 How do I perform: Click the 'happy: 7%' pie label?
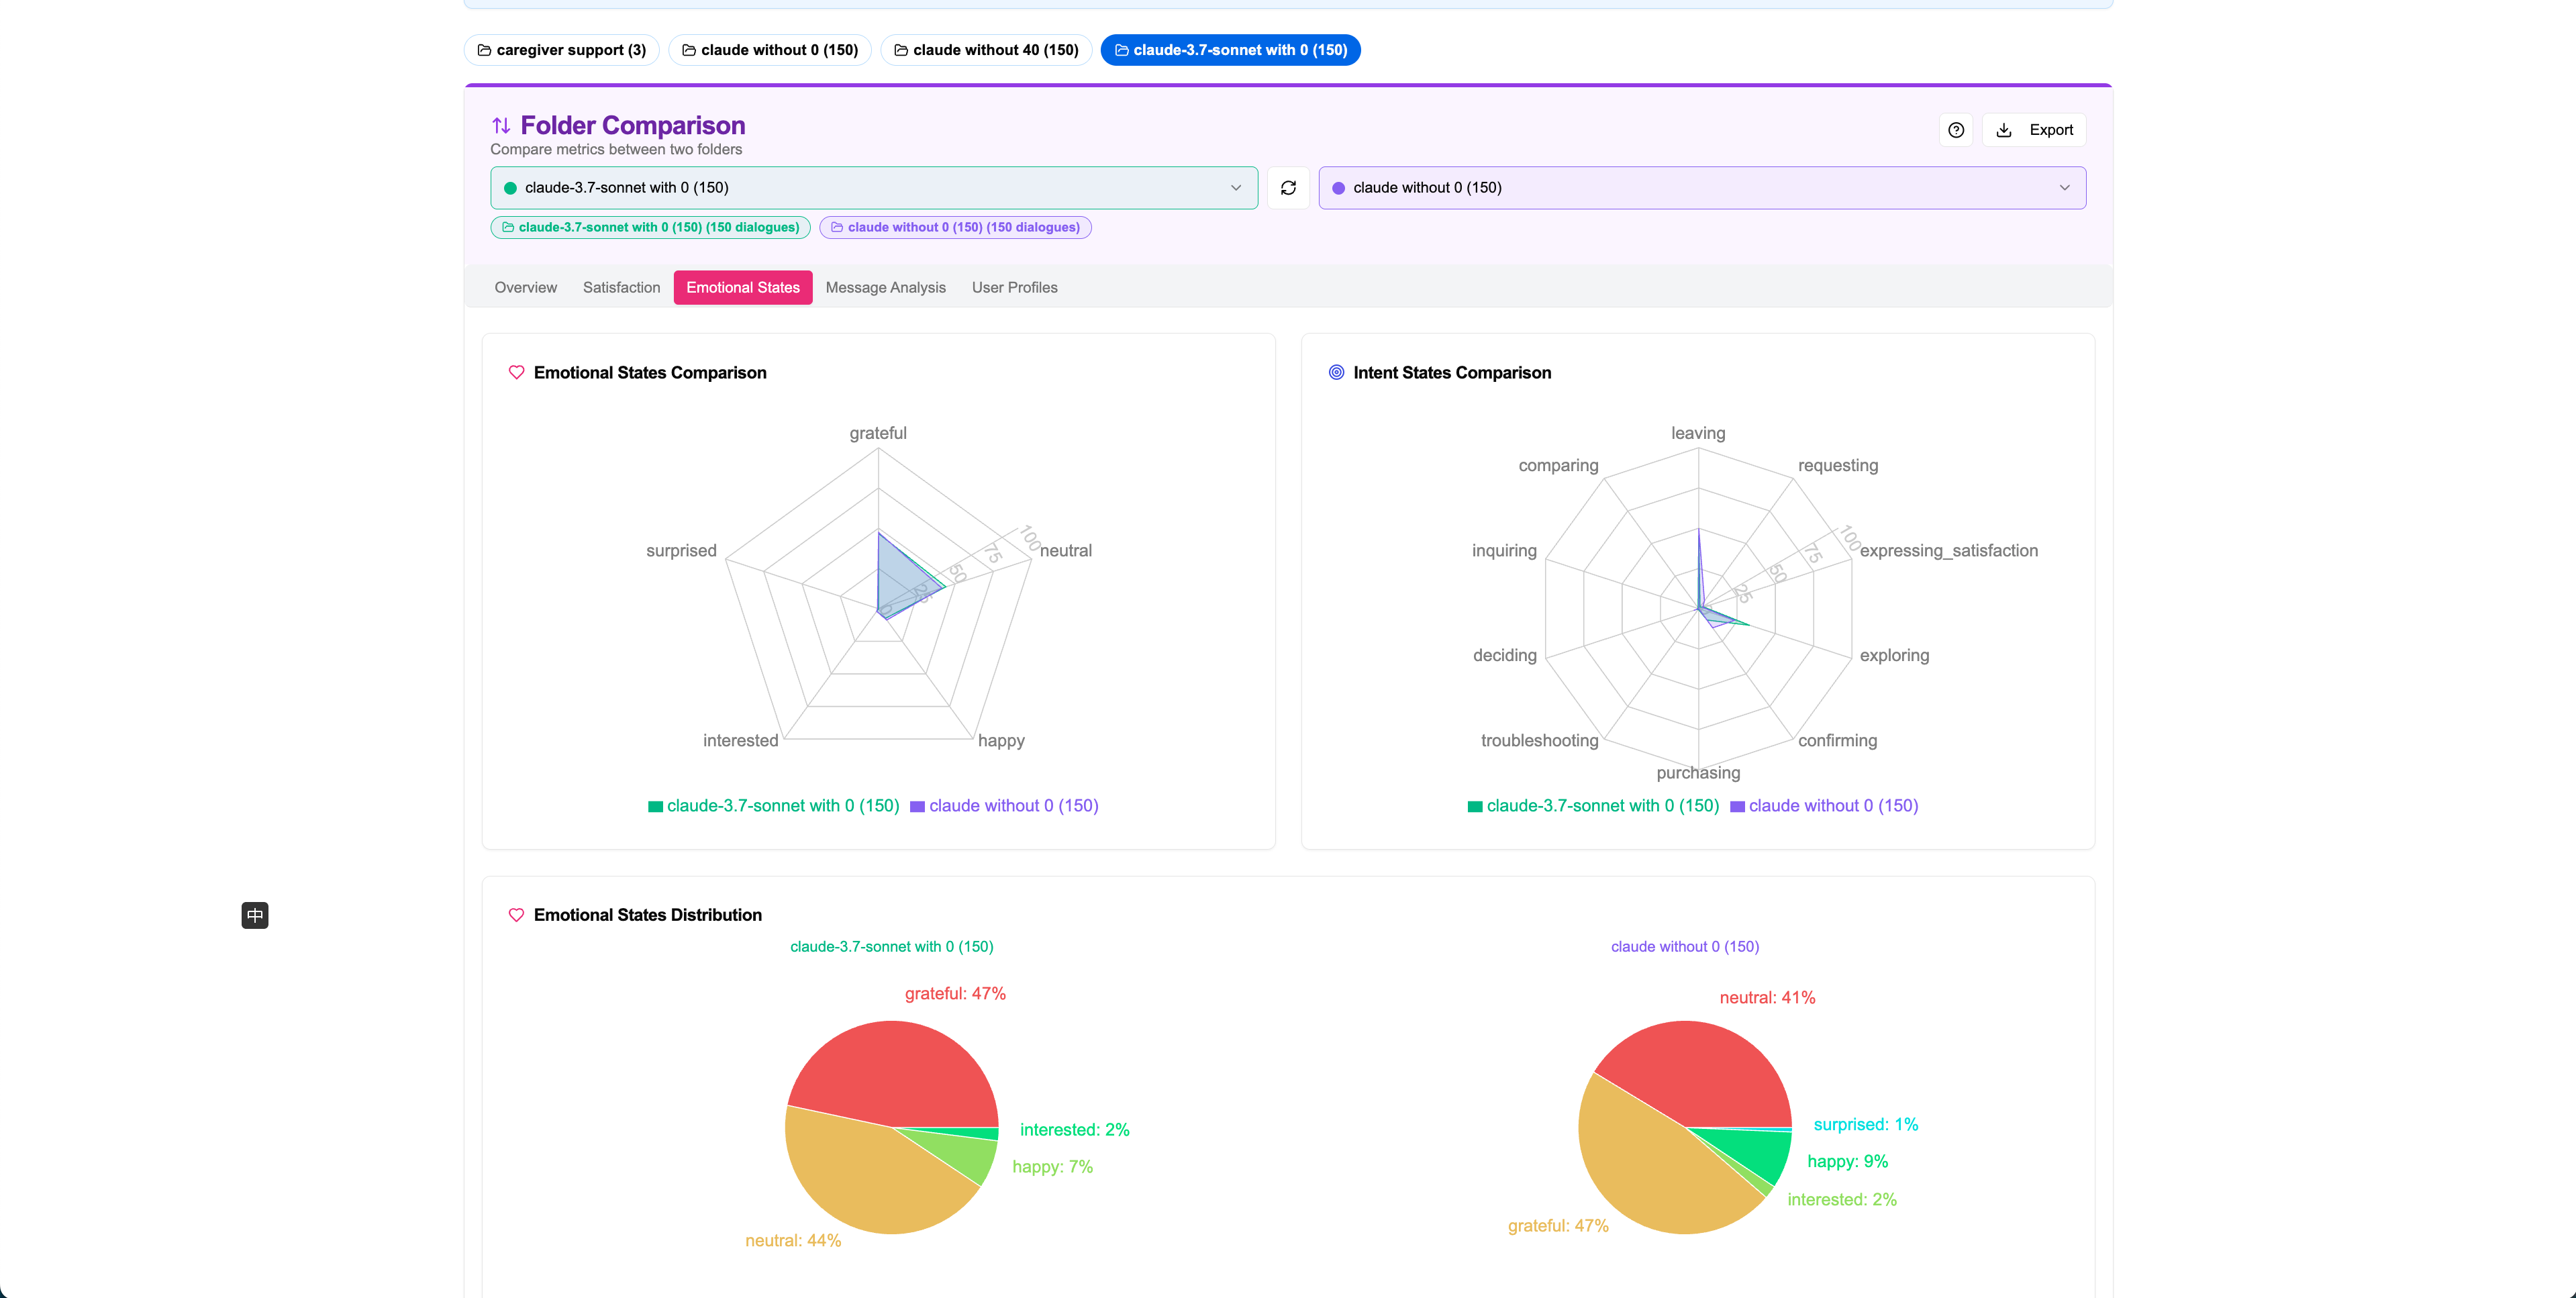[1052, 1167]
